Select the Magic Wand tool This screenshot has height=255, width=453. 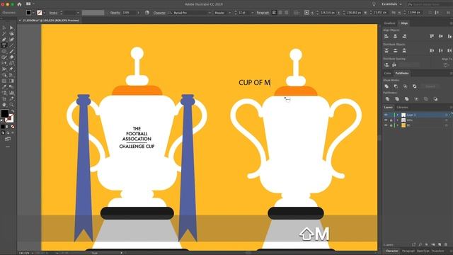click(x=4, y=34)
